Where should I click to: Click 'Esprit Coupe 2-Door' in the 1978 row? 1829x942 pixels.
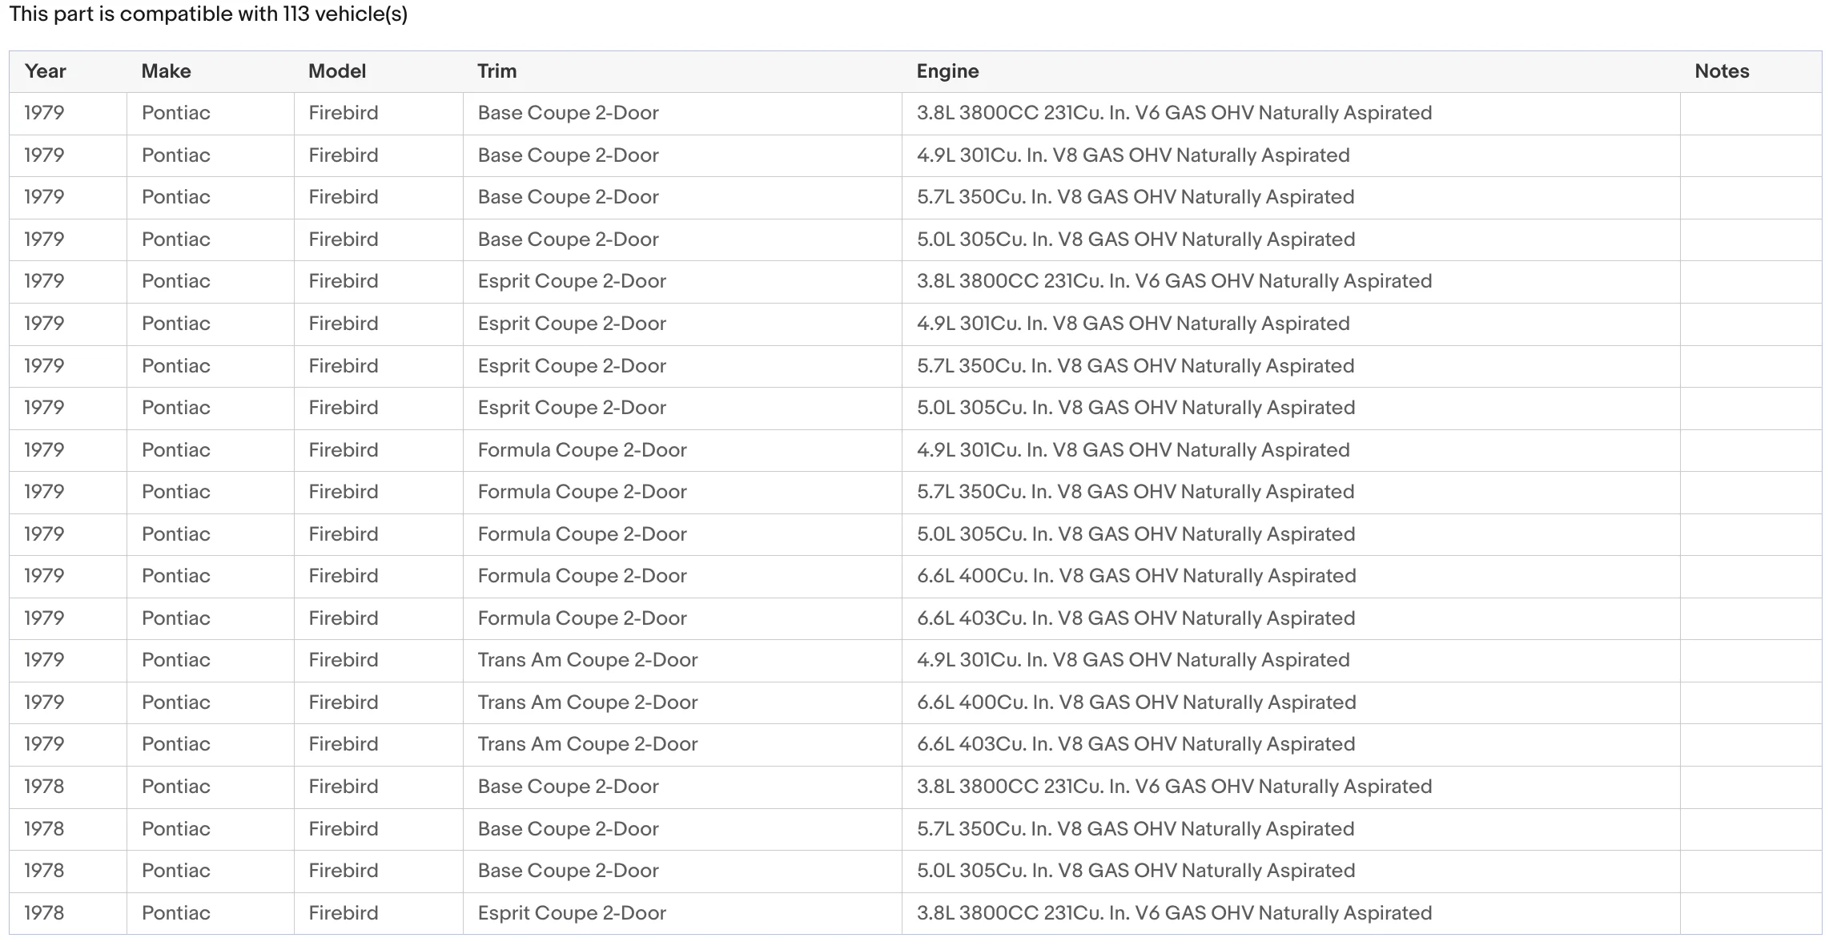572,913
